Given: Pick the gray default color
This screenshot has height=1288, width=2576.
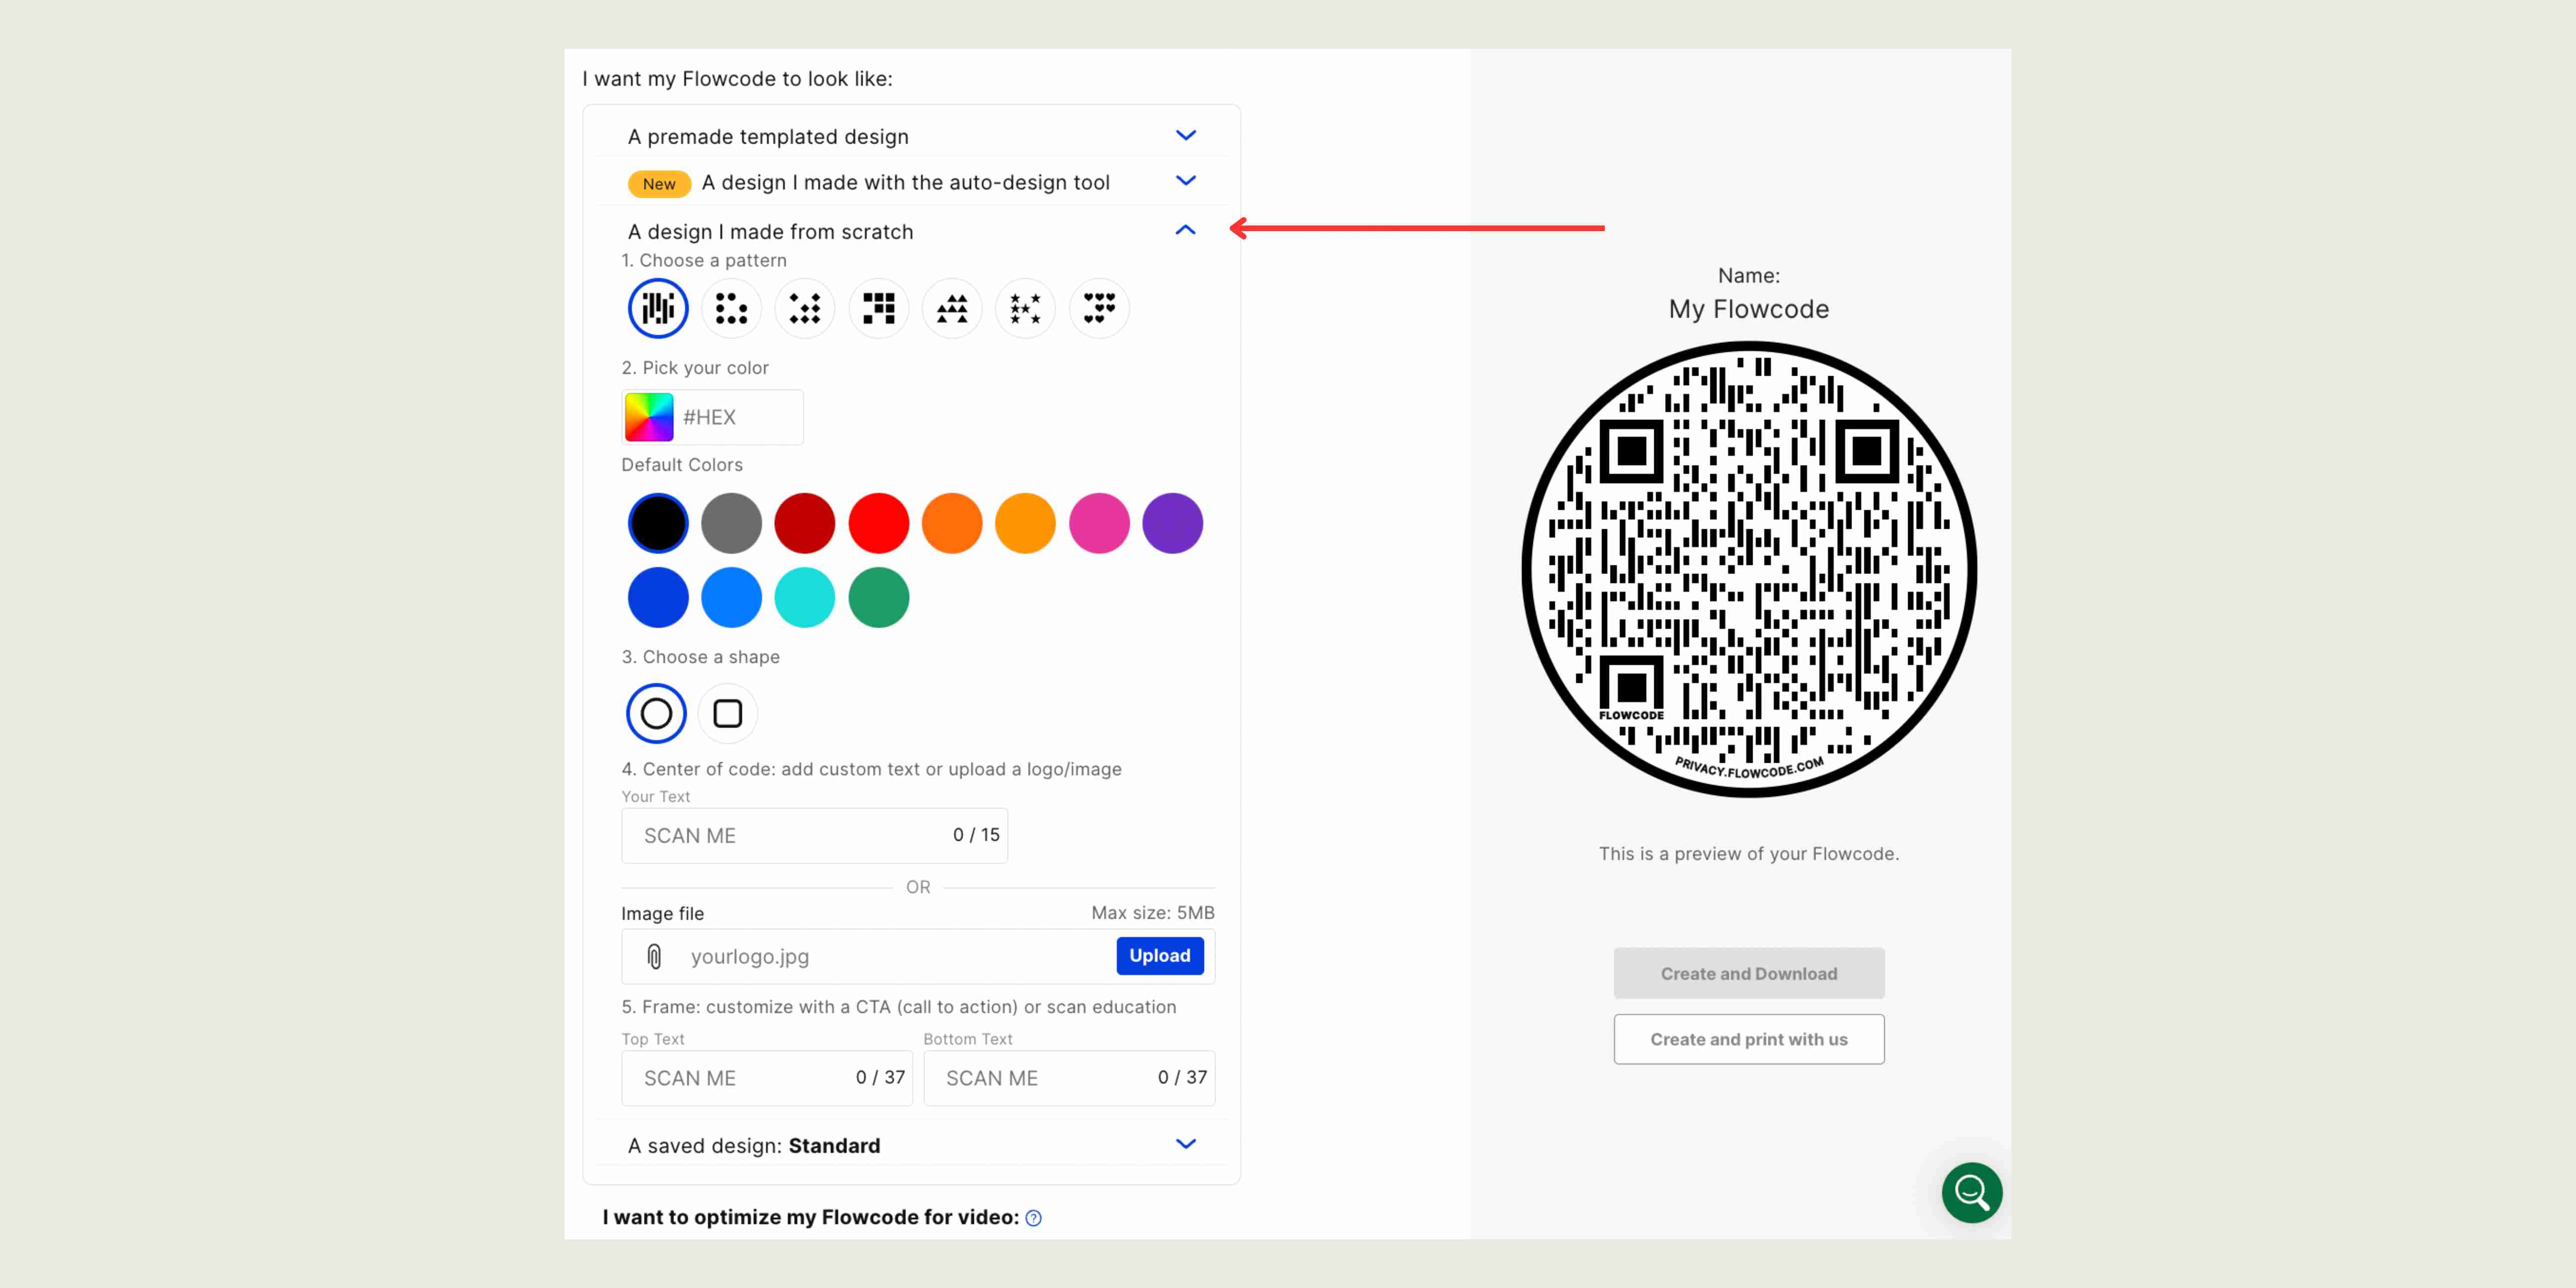Looking at the screenshot, I should 731,523.
